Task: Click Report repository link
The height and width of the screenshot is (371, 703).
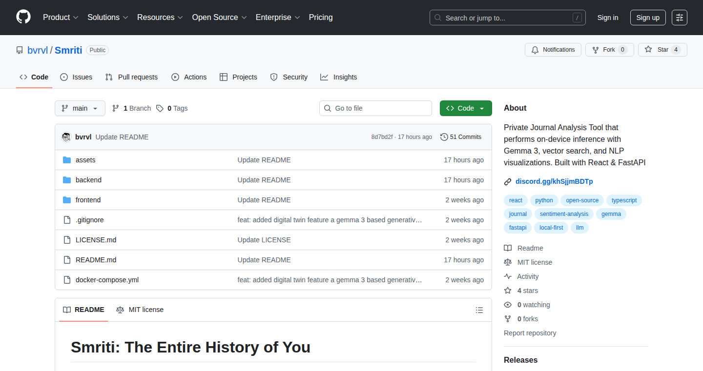Action: pyautogui.click(x=530, y=333)
